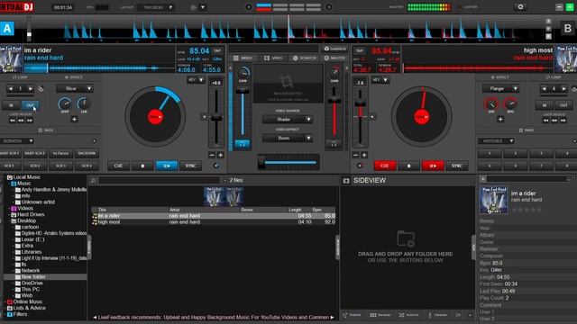Add effect slot on left deck

coord(74,119)
